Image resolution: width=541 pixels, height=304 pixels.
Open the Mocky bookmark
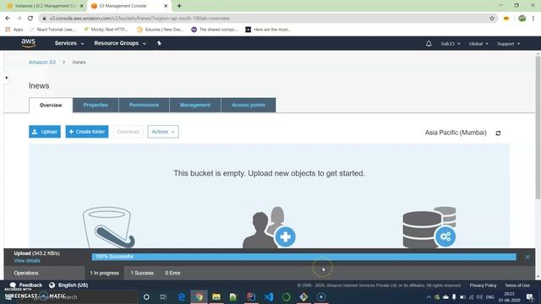[x=106, y=30]
